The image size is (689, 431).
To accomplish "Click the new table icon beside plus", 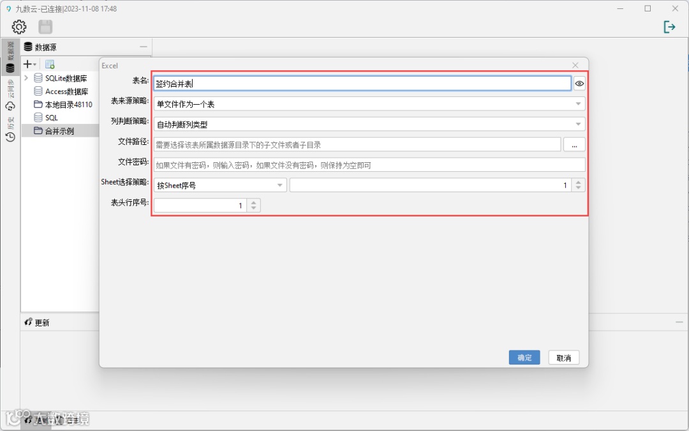I will pos(50,64).
